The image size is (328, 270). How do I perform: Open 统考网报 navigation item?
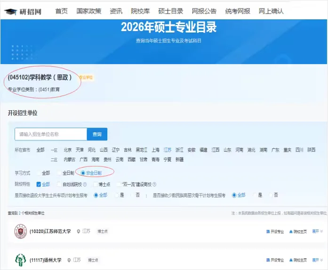[x=238, y=11]
